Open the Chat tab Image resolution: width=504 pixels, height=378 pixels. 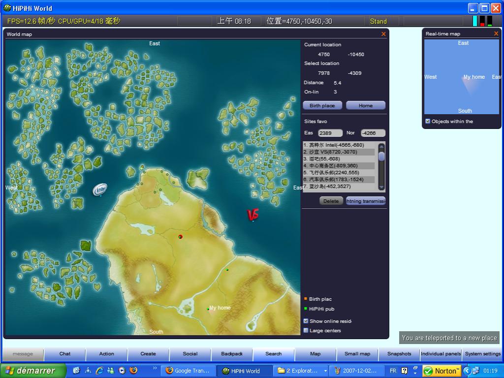65,354
